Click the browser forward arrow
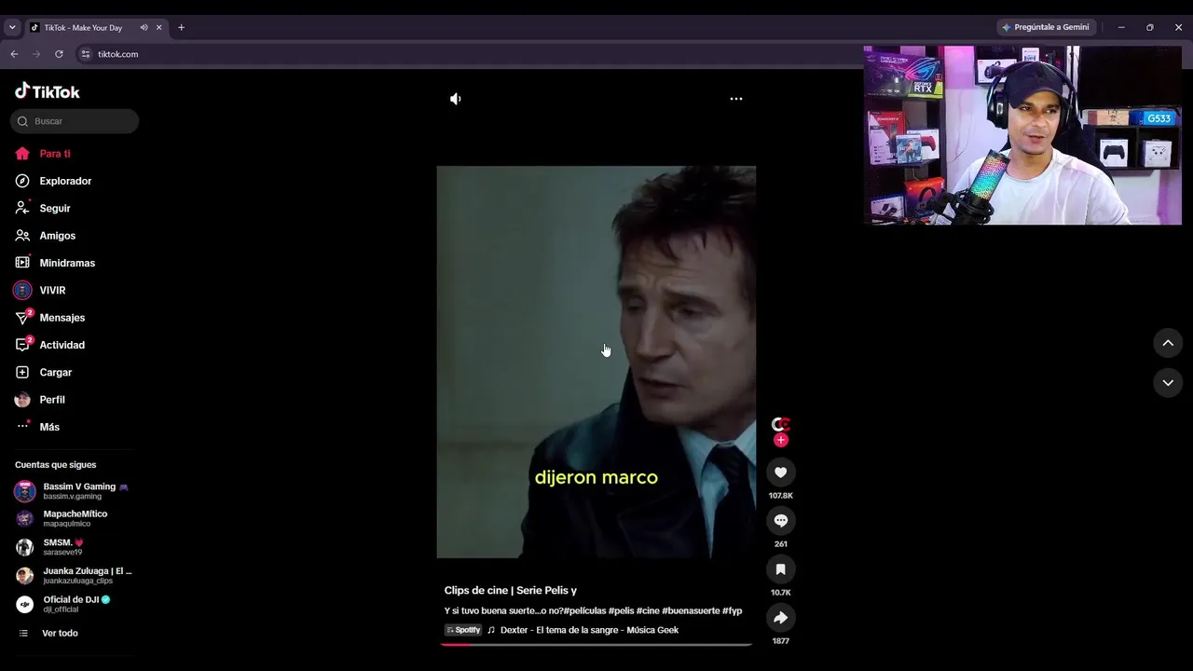This screenshot has width=1193, height=671. tap(36, 54)
